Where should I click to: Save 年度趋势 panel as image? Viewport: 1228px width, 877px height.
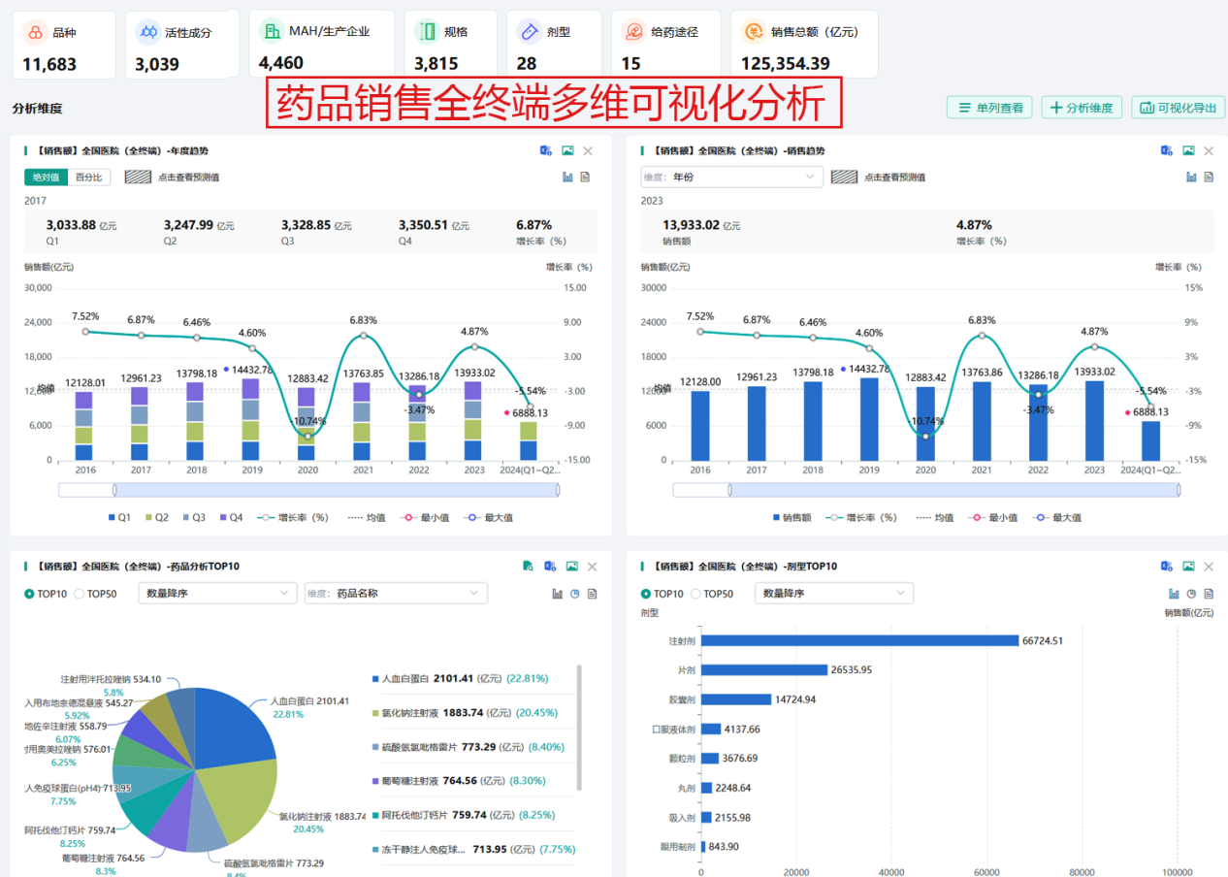(x=568, y=150)
